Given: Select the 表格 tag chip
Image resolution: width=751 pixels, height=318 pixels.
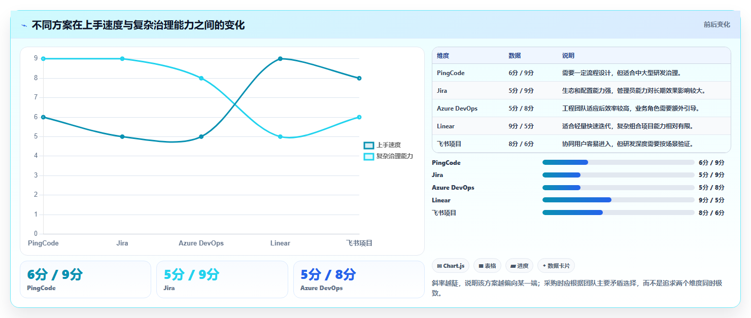Looking at the screenshot, I should [x=487, y=266].
